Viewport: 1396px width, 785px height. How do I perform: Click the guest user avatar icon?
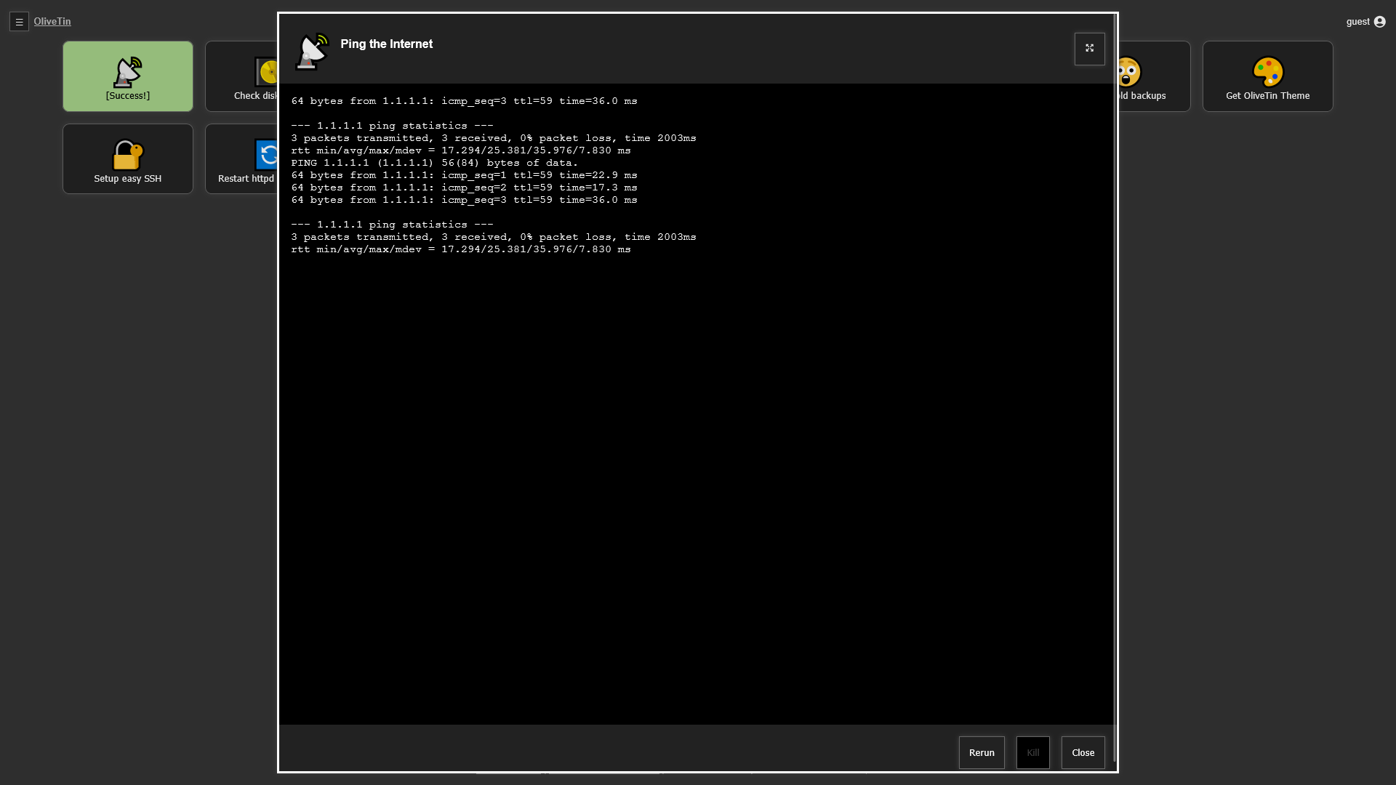pyautogui.click(x=1379, y=22)
